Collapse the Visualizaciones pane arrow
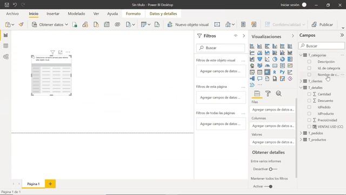346x195 pixels. point(293,36)
